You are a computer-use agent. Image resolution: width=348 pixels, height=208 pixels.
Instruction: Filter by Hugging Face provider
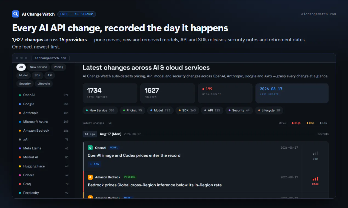[44, 166]
